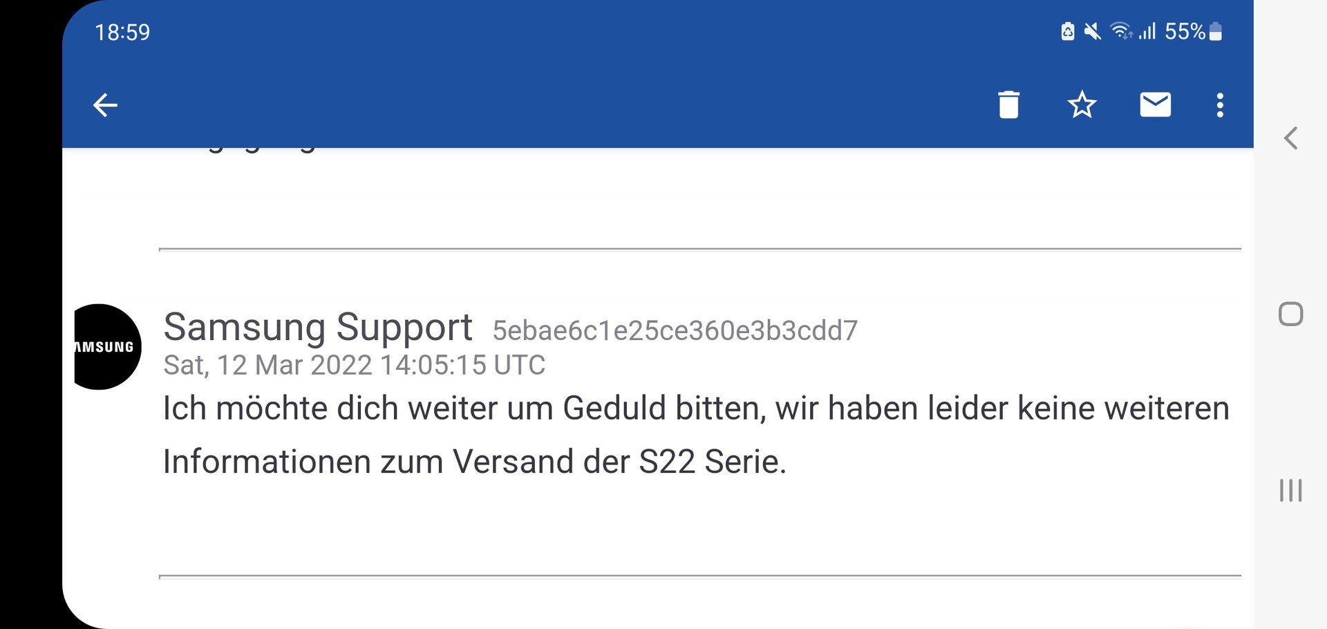1327x629 pixels.
Task: Delete this message with the trash icon
Action: point(1008,105)
